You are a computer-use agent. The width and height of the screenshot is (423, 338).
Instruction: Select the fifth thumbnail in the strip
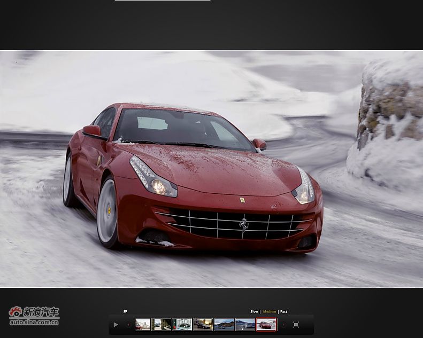pyautogui.click(x=224, y=325)
